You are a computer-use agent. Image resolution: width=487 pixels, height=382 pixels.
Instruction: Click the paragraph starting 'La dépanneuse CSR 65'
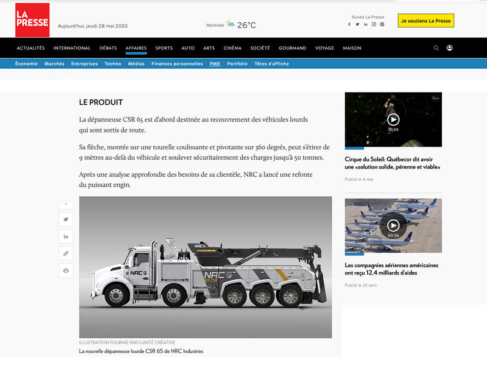[x=193, y=125]
